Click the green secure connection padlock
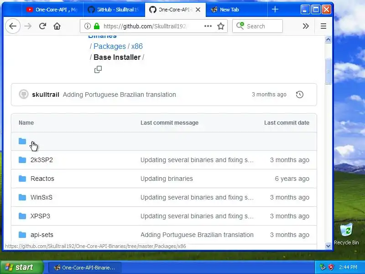 pos(97,26)
